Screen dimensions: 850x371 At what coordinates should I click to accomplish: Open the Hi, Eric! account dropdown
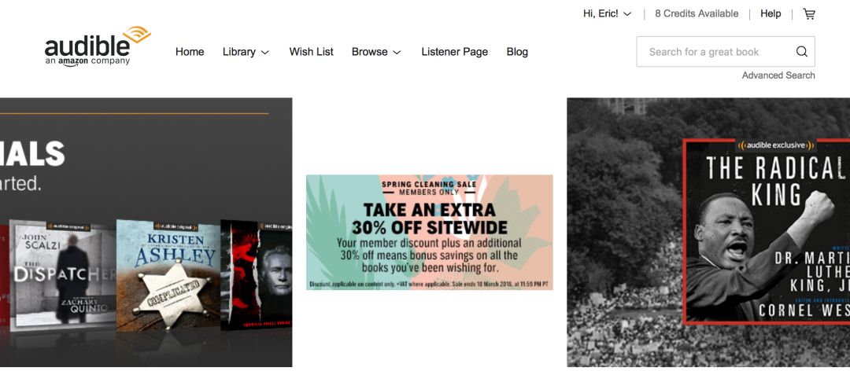click(607, 14)
